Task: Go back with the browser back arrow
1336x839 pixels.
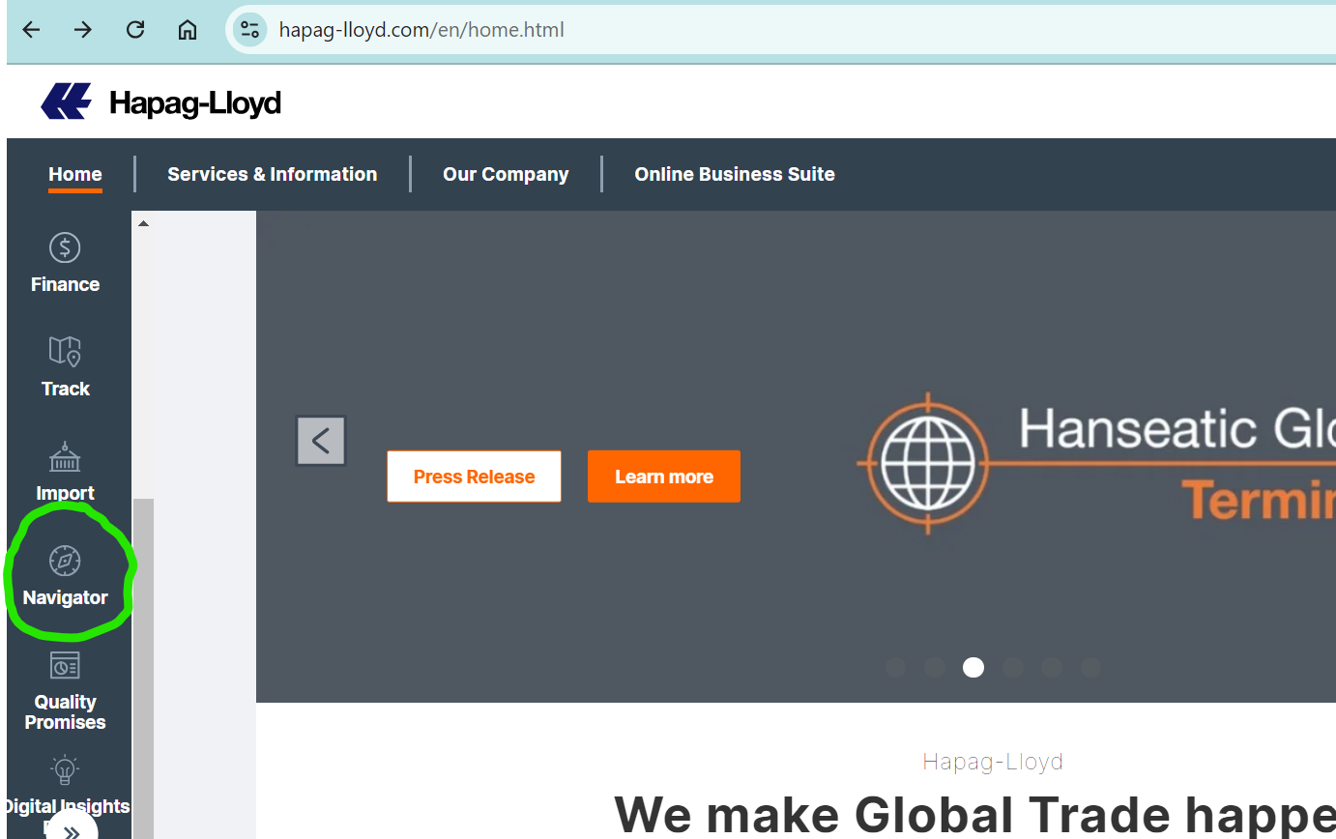Action: [32, 30]
